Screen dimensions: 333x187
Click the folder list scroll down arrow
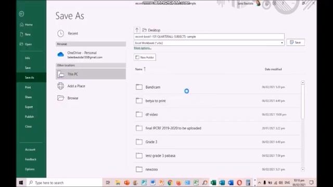click(303, 169)
